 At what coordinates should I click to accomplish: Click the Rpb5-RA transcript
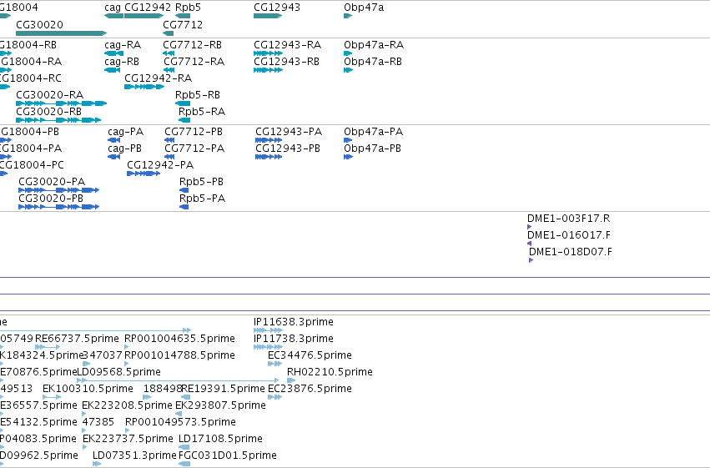pos(184,120)
